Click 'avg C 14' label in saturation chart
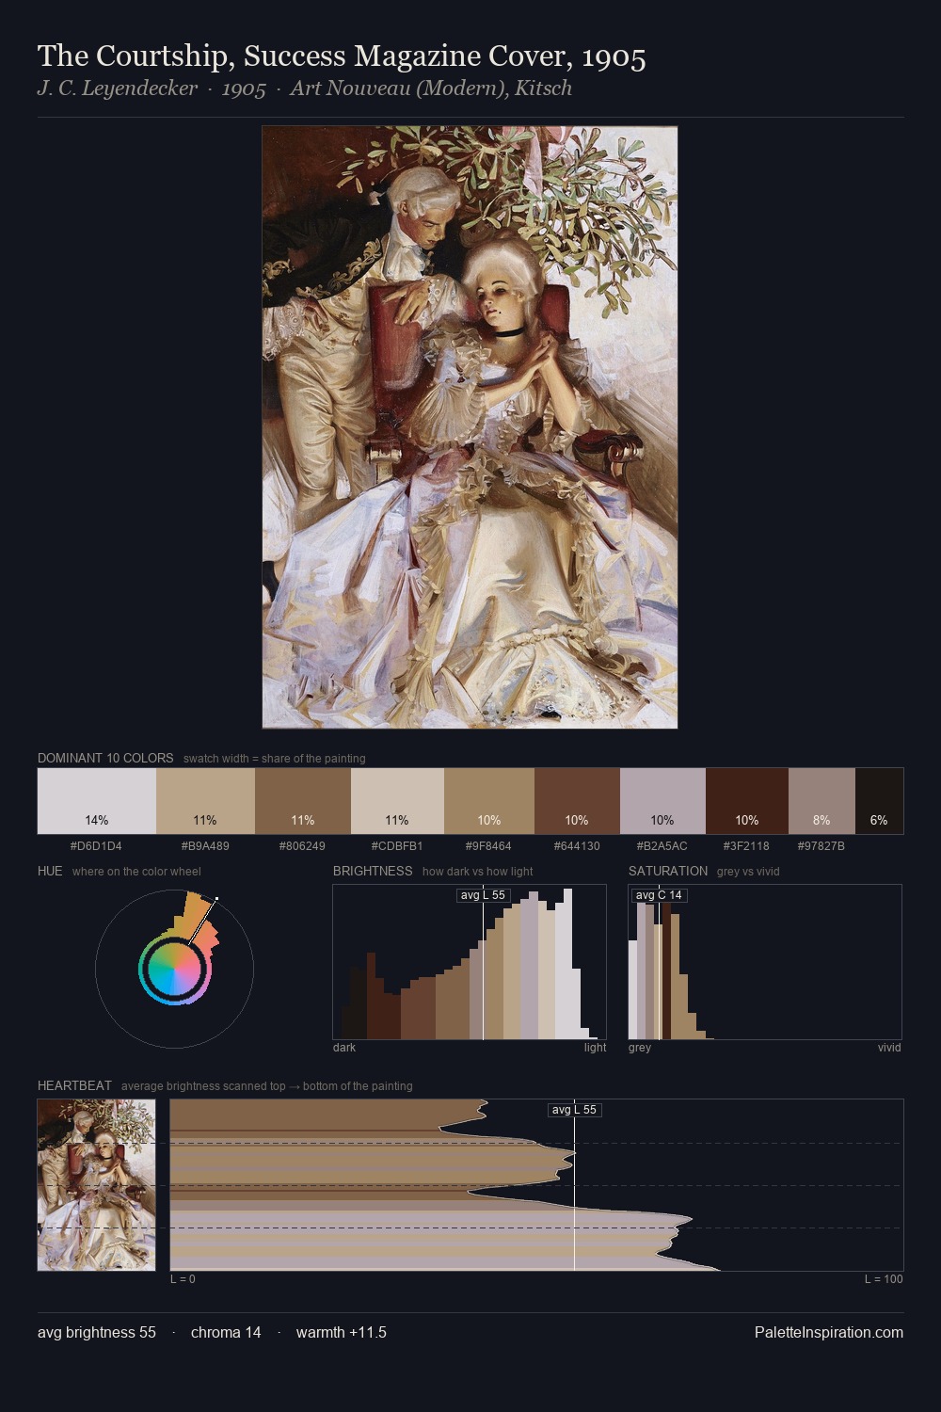The height and width of the screenshot is (1412, 941). [x=659, y=895]
